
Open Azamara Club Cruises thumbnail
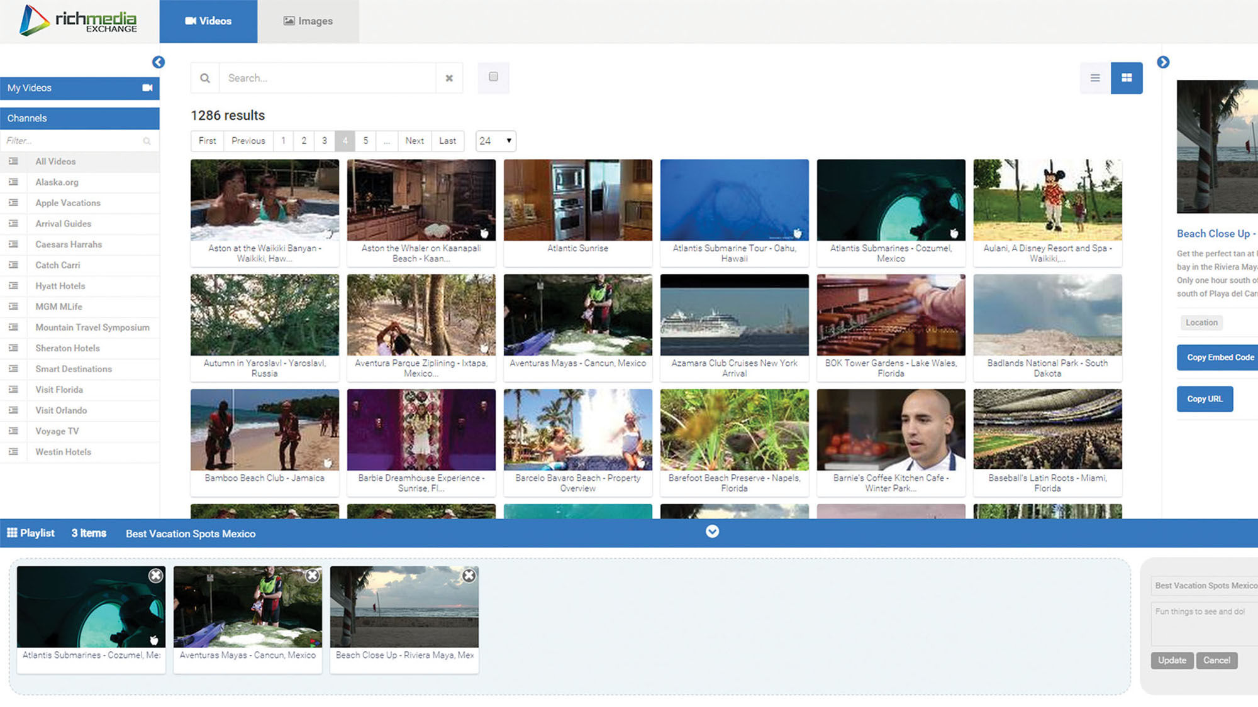[734, 315]
